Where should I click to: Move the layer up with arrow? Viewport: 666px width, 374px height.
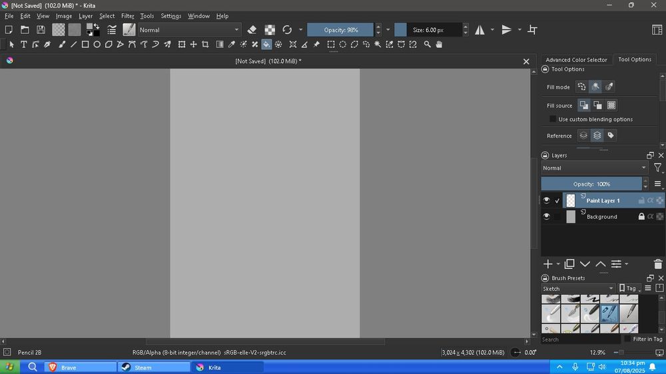tap(600, 264)
